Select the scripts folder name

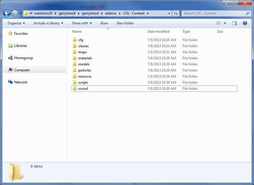[83, 83]
